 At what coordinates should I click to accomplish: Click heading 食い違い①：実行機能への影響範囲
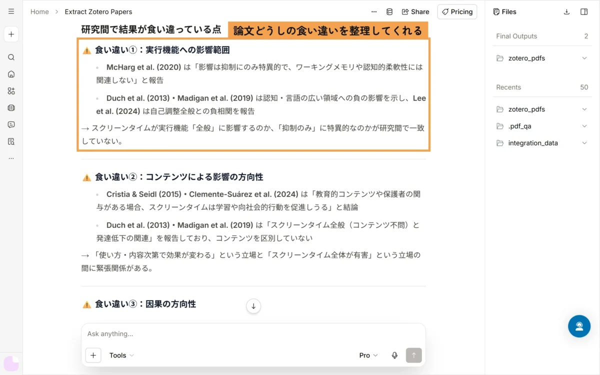click(162, 50)
